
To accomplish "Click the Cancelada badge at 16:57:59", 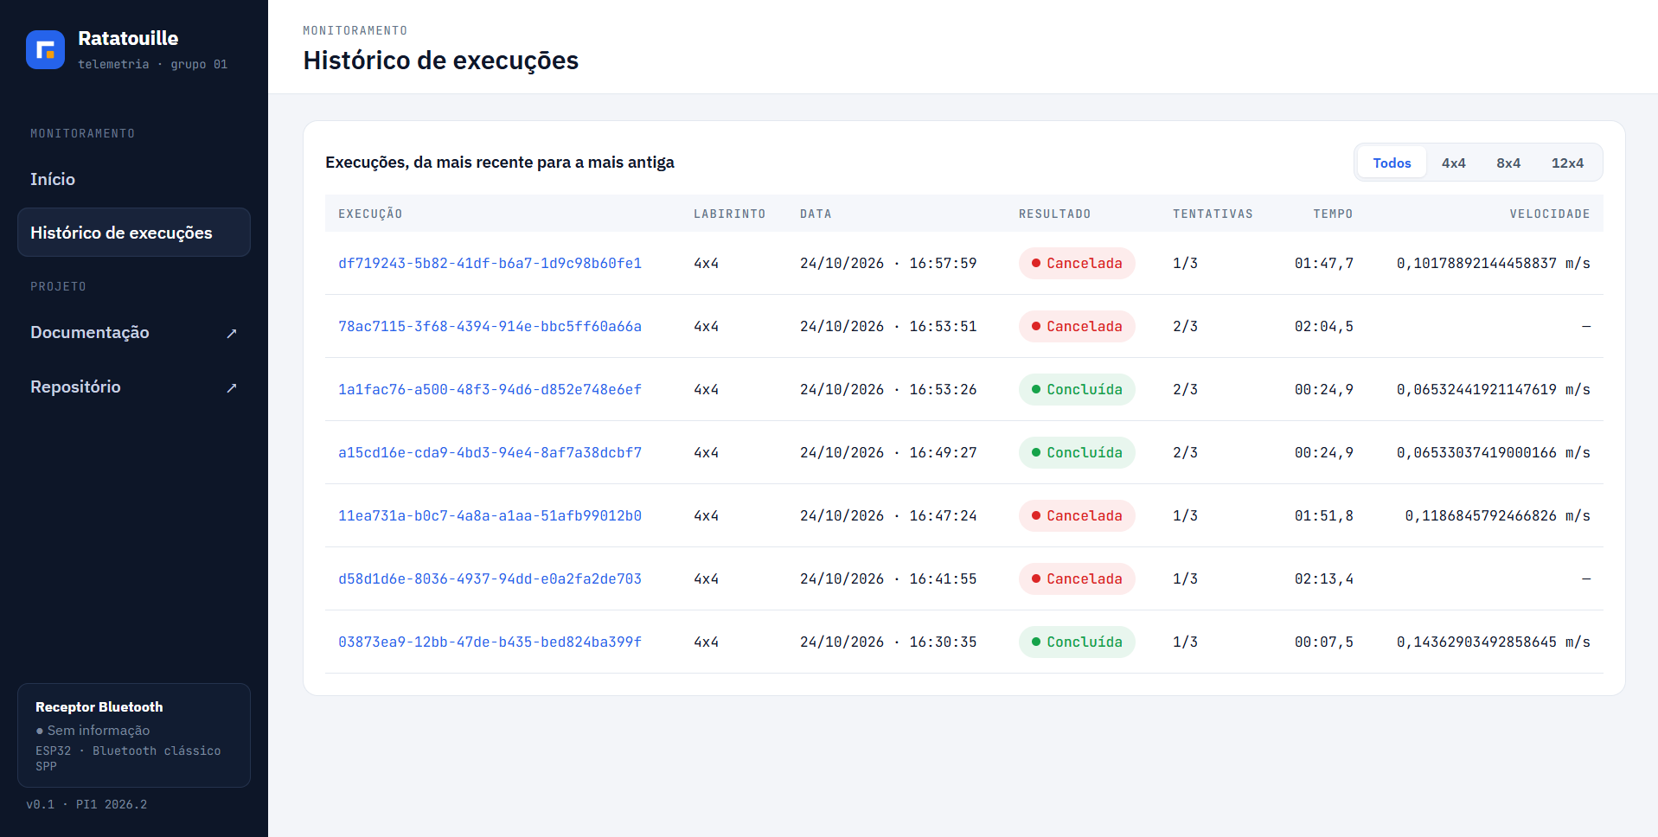I will (1077, 263).
